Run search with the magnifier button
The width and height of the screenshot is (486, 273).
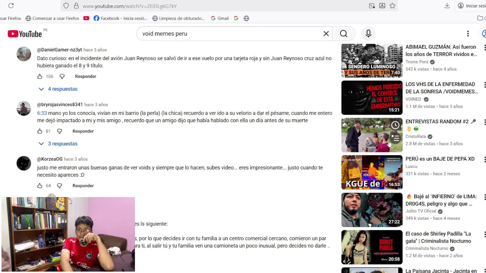pos(344,34)
